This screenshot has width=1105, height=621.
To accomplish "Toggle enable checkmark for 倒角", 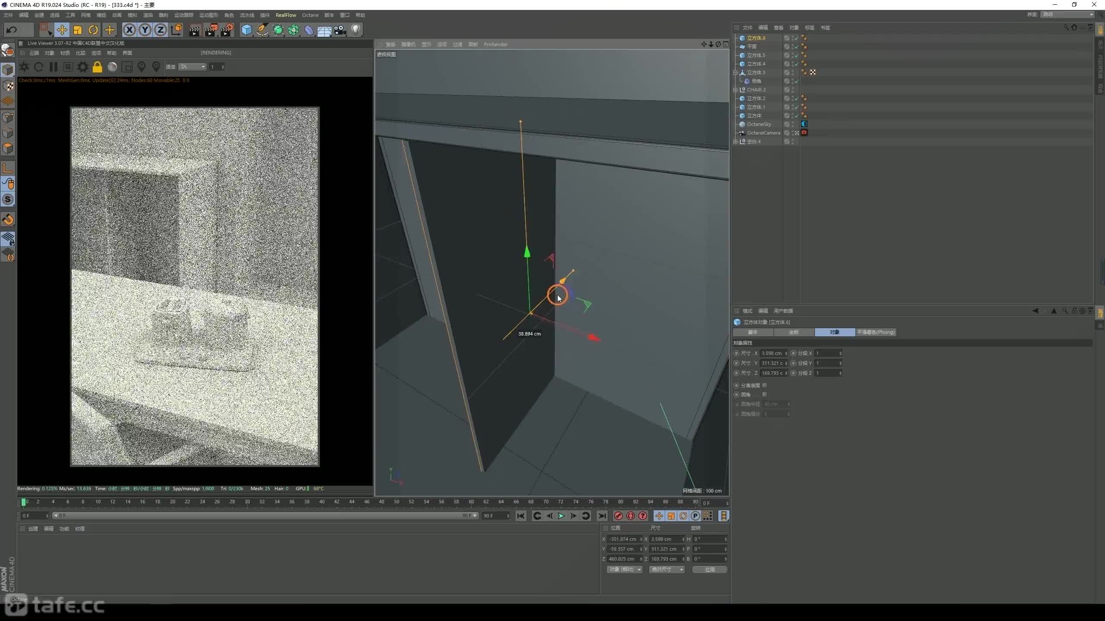I will (x=796, y=81).
